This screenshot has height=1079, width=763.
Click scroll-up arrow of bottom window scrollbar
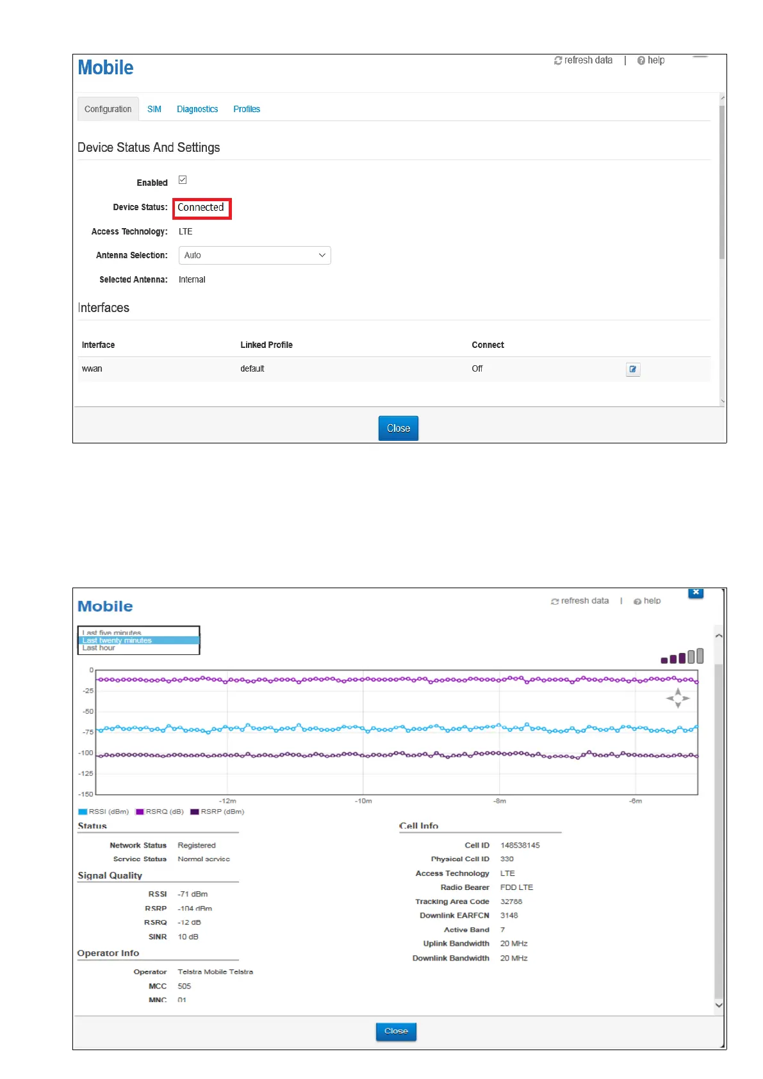tap(719, 636)
